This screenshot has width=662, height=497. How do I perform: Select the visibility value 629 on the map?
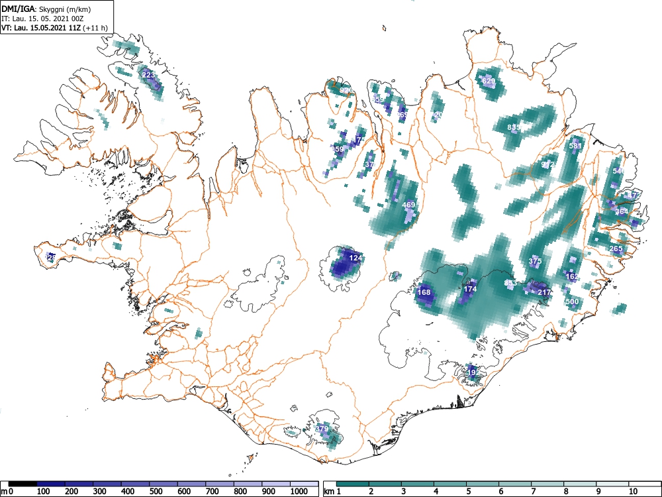[489, 81]
